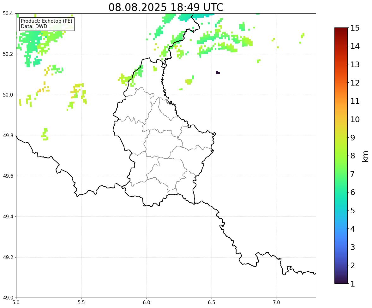The height and width of the screenshot is (308, 372).
Task: Click the latitude axis label 49.8
Action: (x=8, y=135)
